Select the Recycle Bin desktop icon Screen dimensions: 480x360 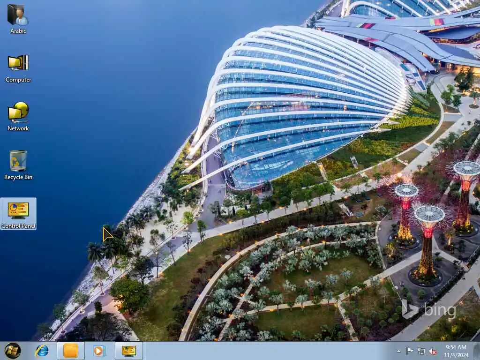tap(18, 165)
